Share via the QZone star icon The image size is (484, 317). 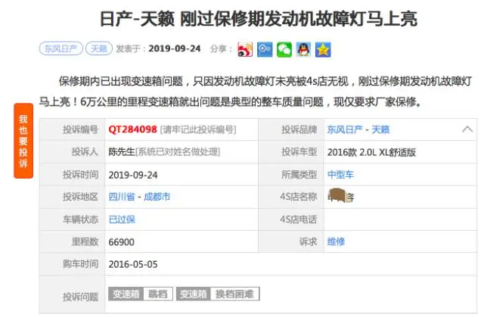pos(323,49)
